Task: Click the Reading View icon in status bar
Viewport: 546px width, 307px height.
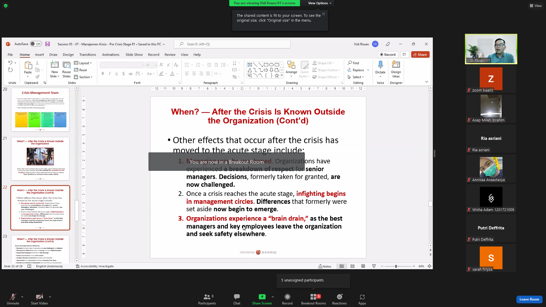Action: pos(363,266)
